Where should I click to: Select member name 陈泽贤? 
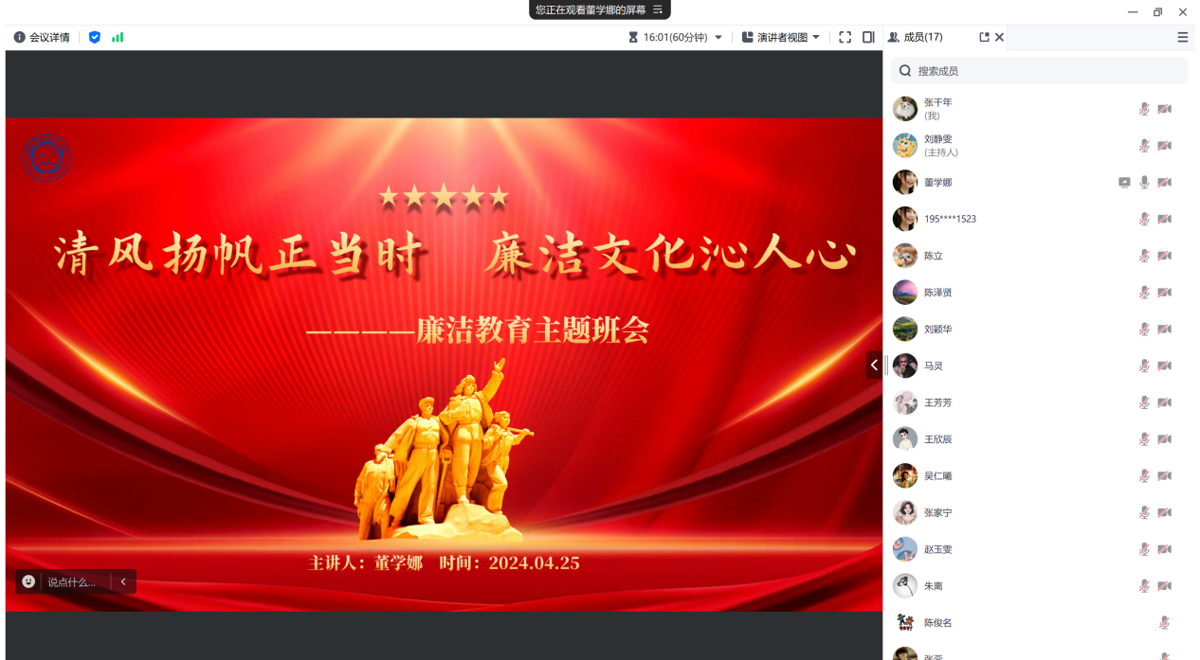click(x=938, y=293)
